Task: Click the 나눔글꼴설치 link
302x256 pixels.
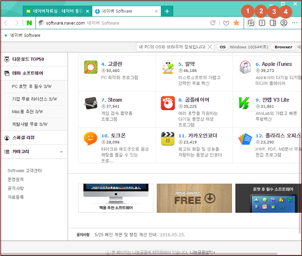Action: (x=201, y=252)
